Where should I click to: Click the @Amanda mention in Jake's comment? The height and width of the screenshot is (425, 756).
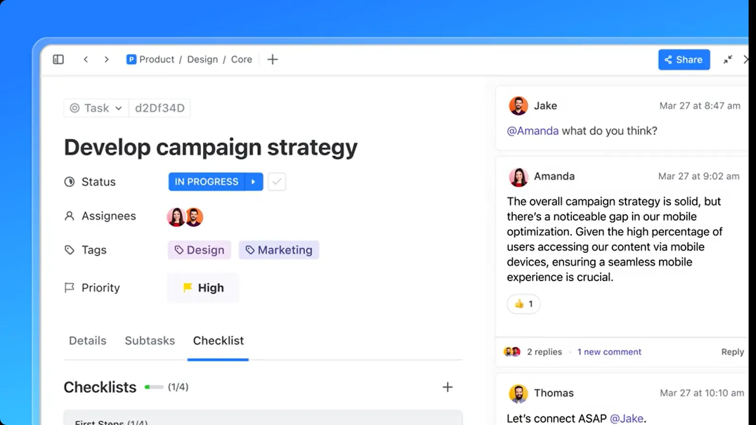click(533, 131)
